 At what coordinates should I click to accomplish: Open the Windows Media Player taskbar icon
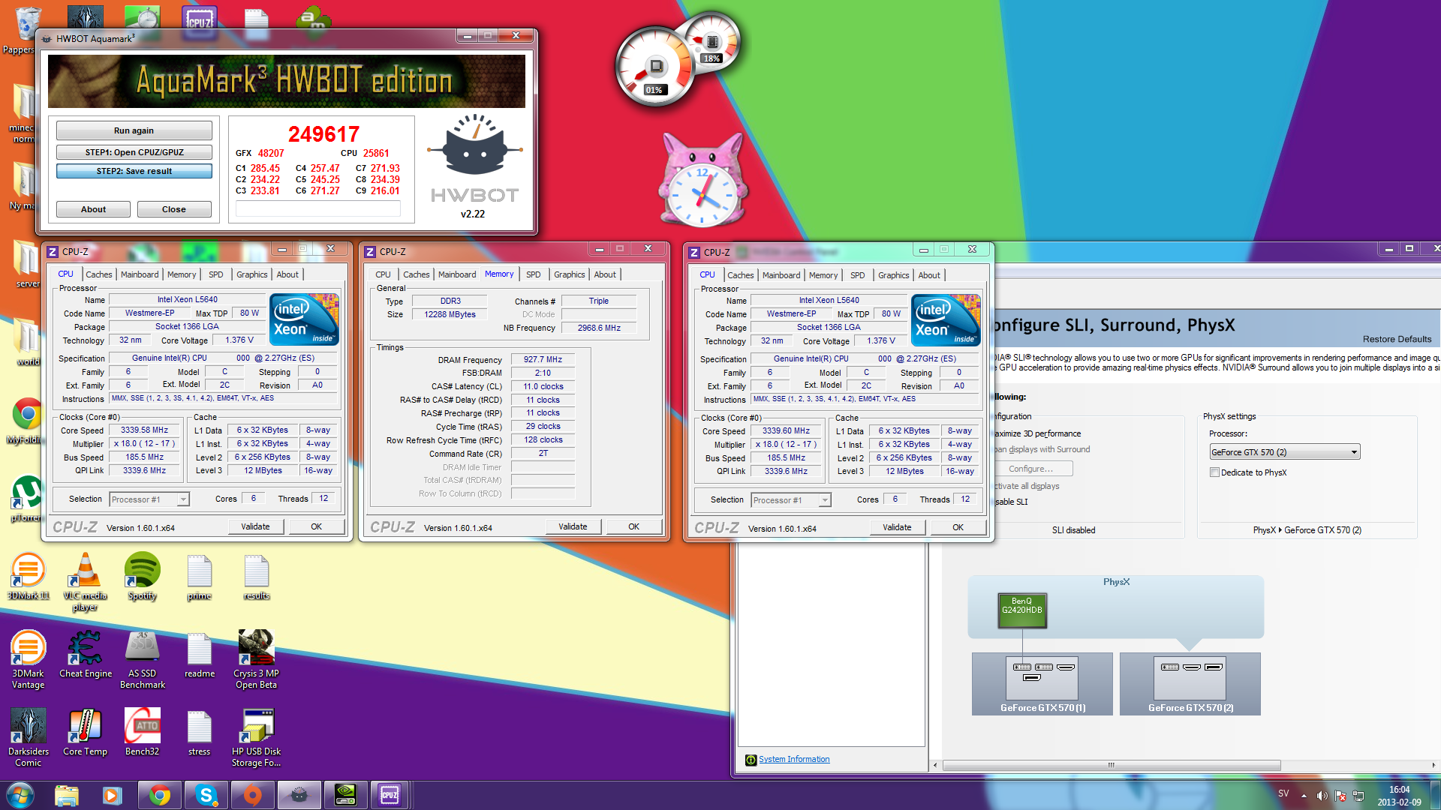click(x=113, y=795)
